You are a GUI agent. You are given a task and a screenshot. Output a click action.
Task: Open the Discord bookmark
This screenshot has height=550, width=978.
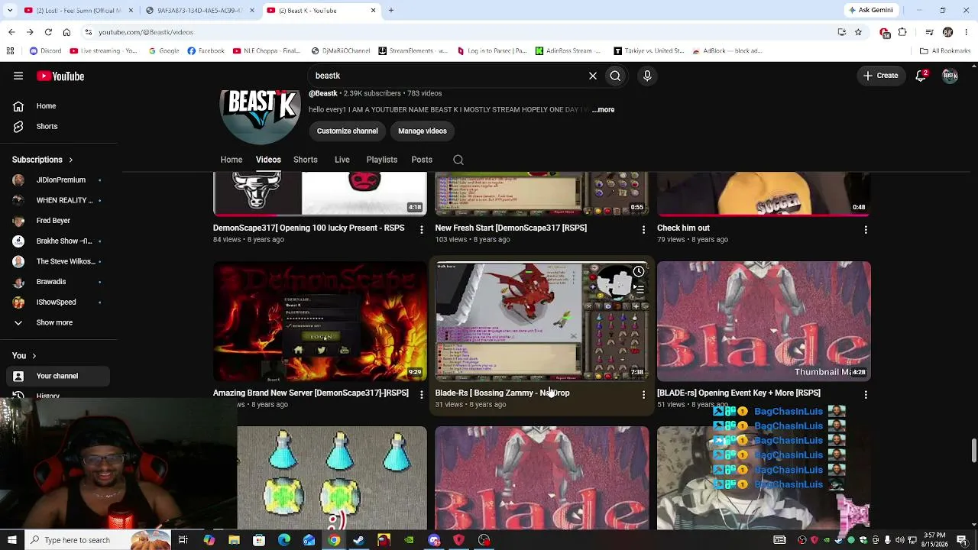(45, 51)
